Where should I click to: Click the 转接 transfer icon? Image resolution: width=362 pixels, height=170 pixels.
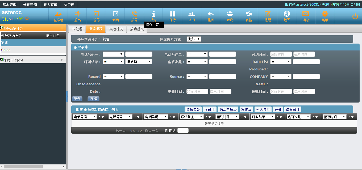[x=249, y=14]
